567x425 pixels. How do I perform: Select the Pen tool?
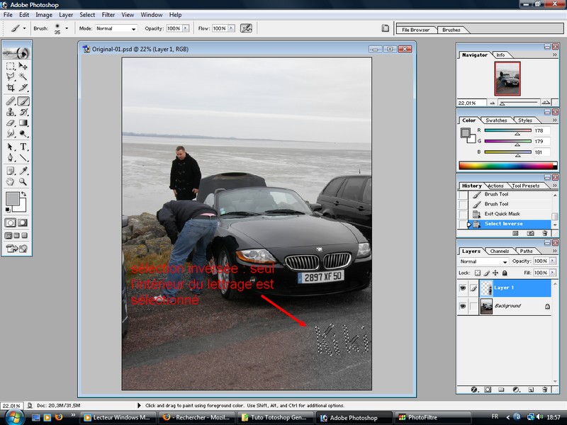(x=11, y=157)
